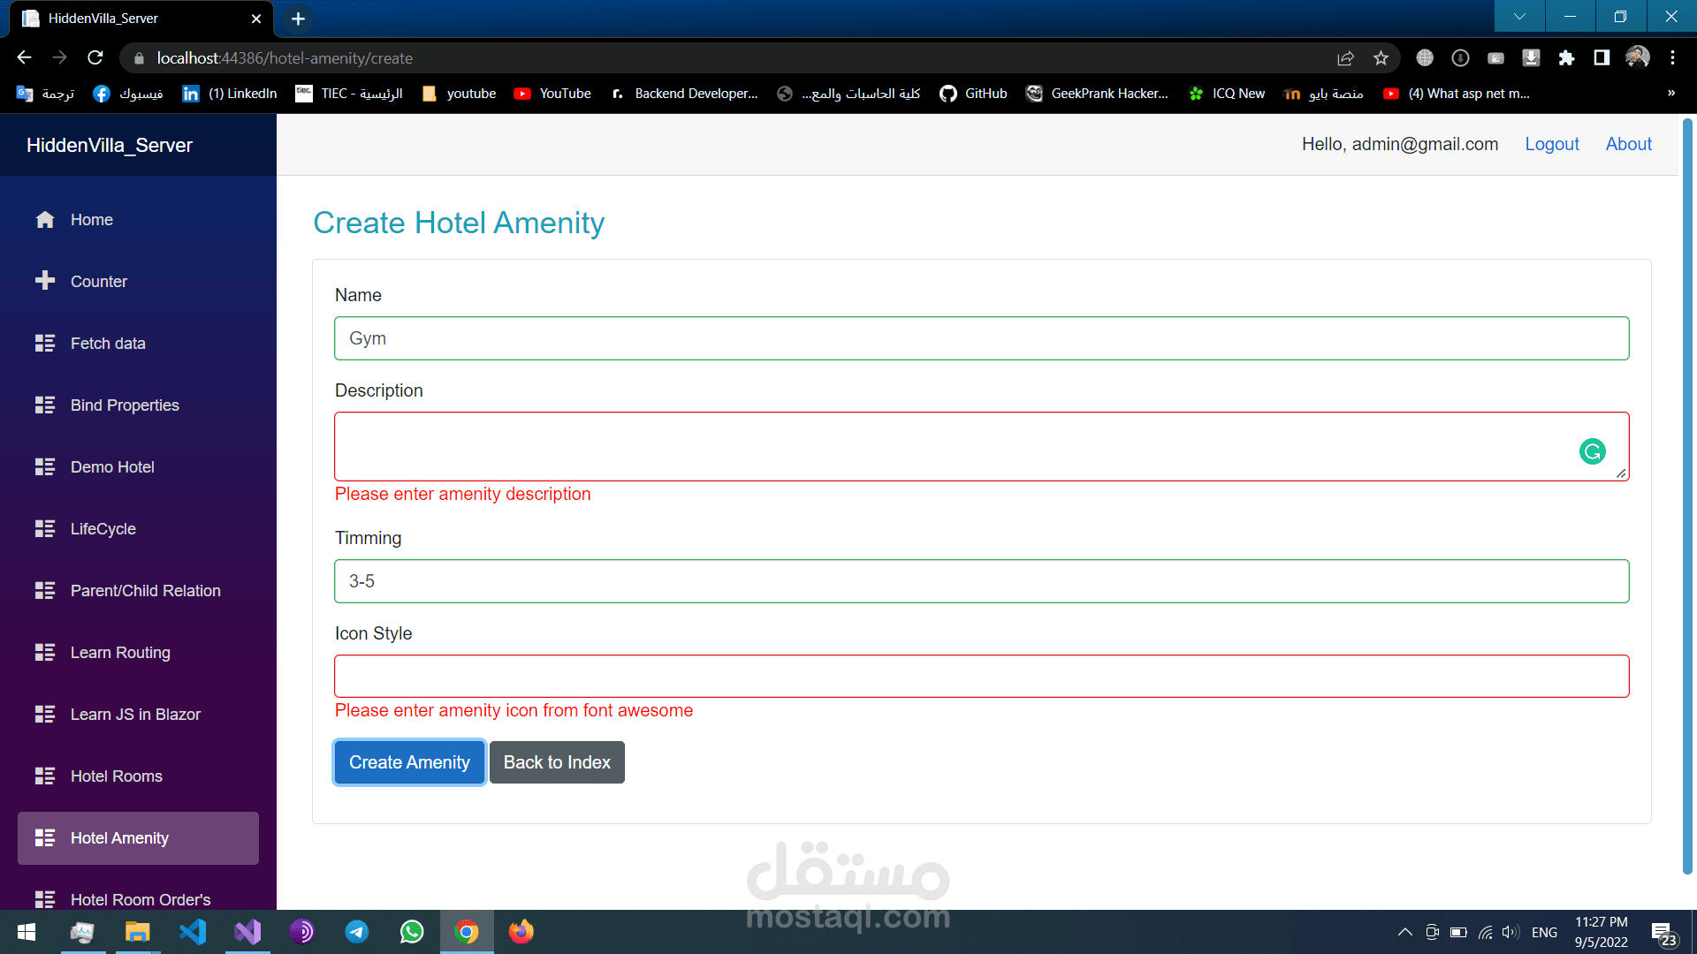Open Visual Studio Code from the taskbar

pyautogui.click(x=193, y=932)
